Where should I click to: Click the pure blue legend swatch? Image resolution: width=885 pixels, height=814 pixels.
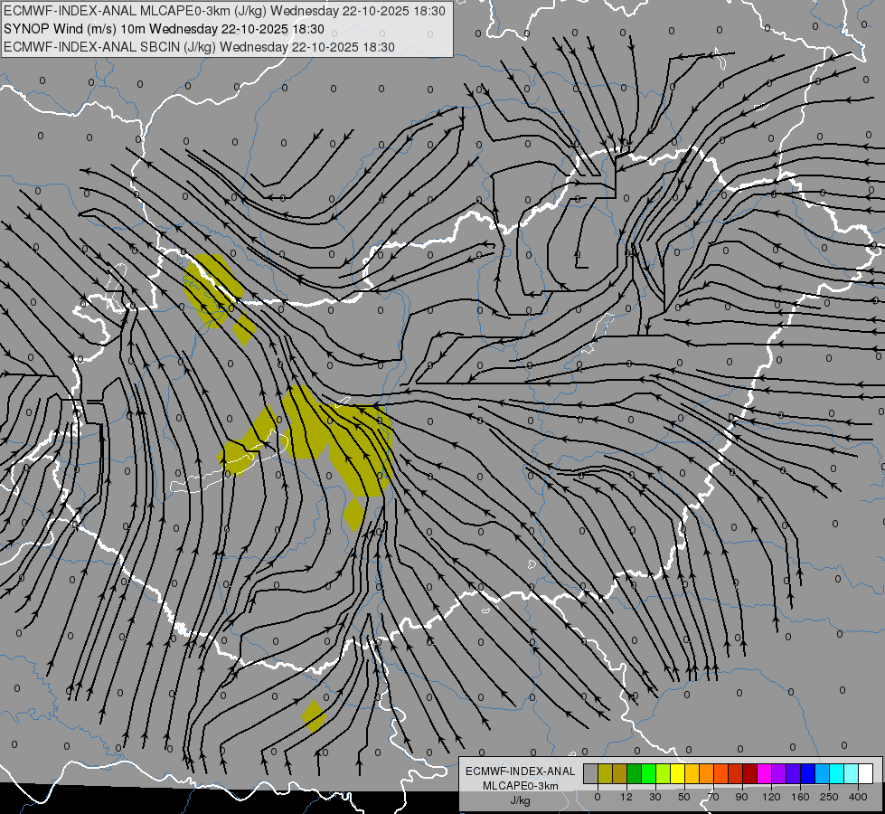(x=807, y=773)
